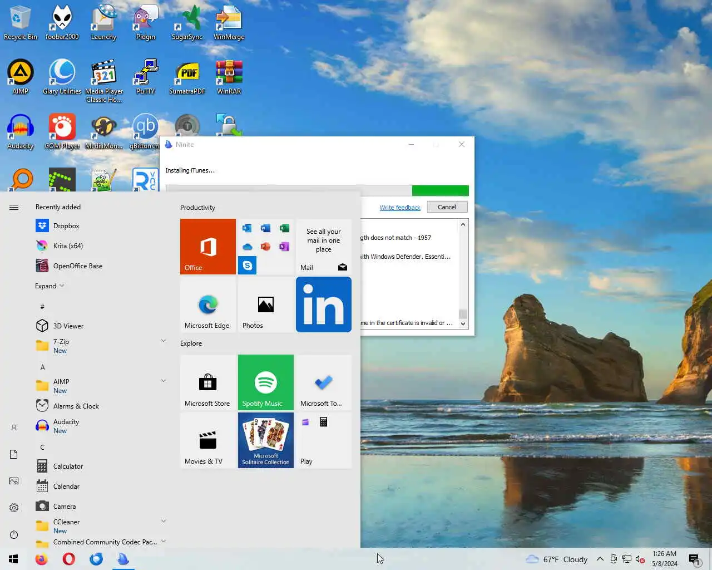Open Alarms & Clock from app list

(100, 406)
